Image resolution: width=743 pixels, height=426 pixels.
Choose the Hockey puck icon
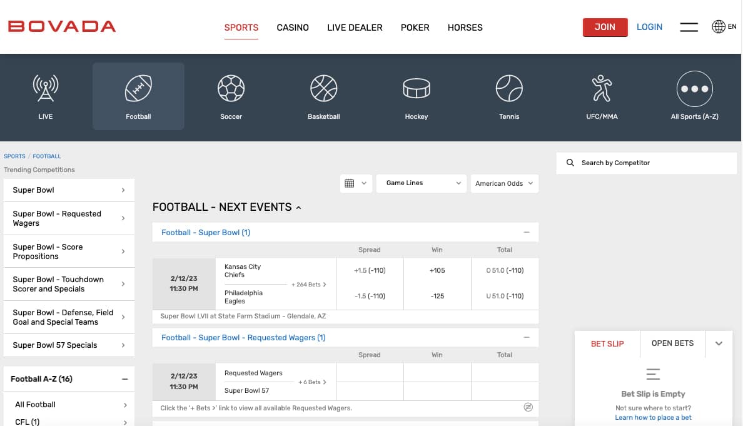click(417, 88)
